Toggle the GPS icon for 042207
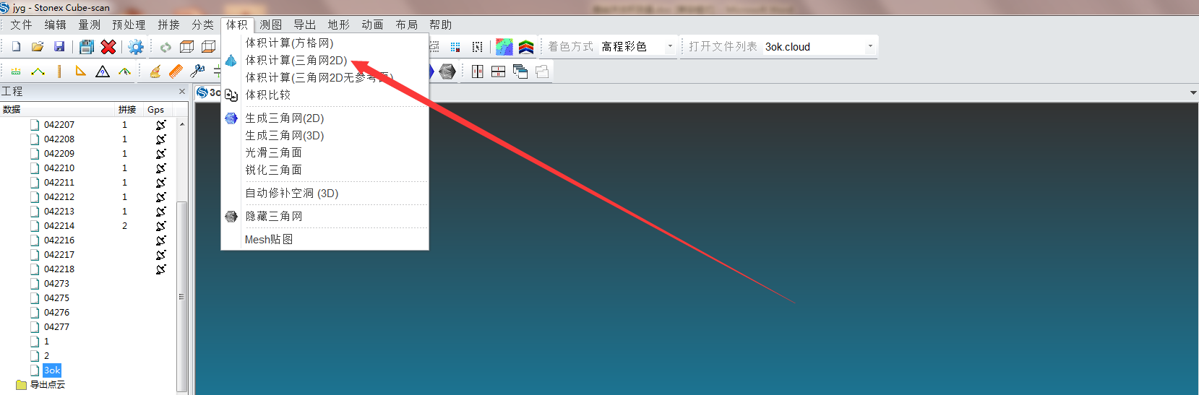 (x=160, y=125)
